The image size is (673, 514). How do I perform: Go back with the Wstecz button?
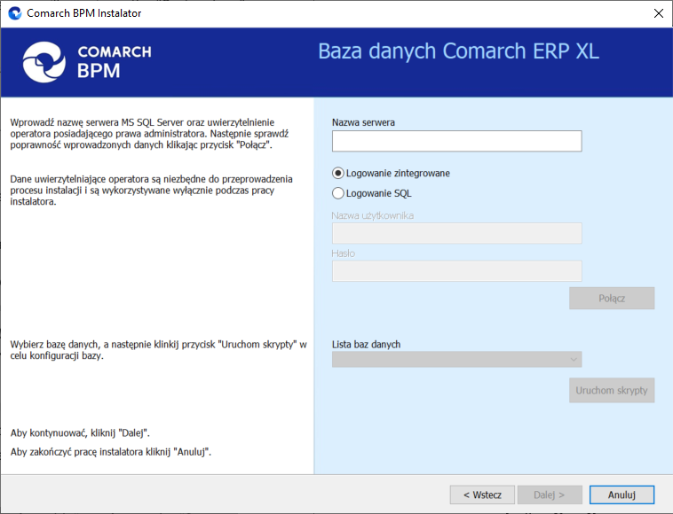click(x=482, y=495)
